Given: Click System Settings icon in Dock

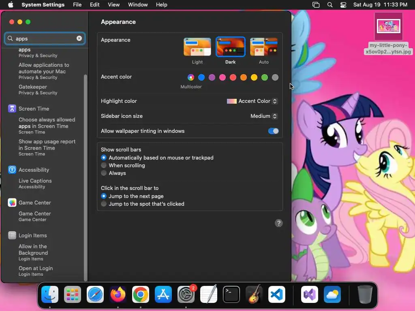Looking at the screenshot, I should (x=186, y=294).
